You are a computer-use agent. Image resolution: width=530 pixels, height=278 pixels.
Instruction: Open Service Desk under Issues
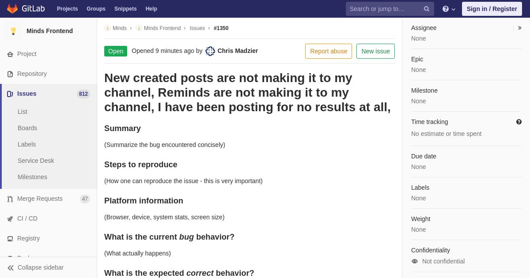click(x=36, y=161)
